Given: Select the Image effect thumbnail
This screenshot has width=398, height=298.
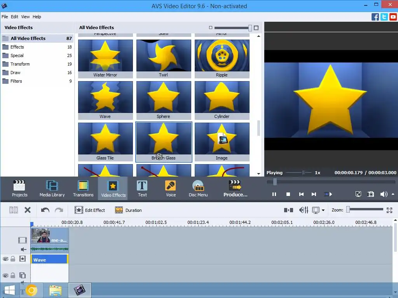Looking at the screenshot, I should coord(222,142).
